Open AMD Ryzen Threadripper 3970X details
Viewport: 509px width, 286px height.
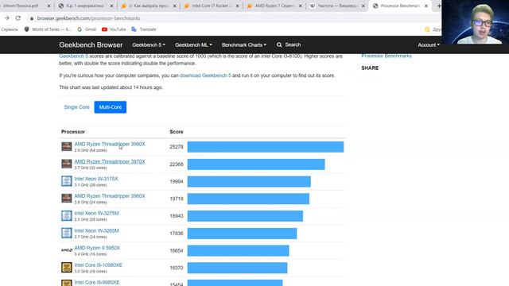(x=110, y=161)
